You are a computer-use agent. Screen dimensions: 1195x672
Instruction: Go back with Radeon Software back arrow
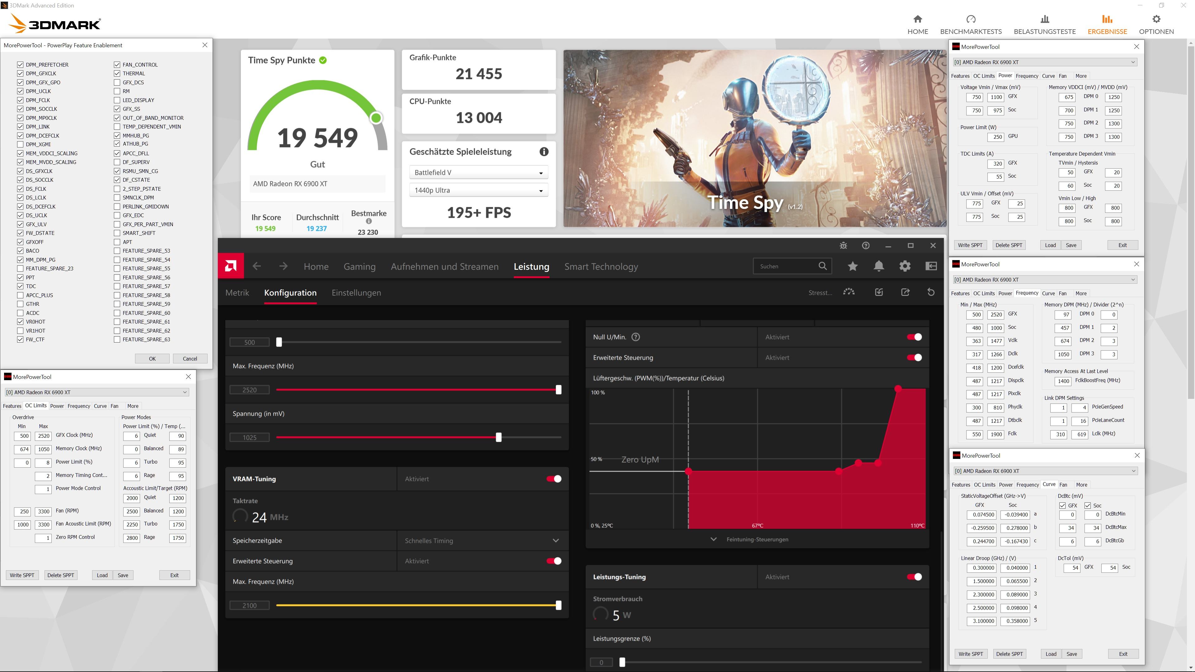(x=256, y=266)
